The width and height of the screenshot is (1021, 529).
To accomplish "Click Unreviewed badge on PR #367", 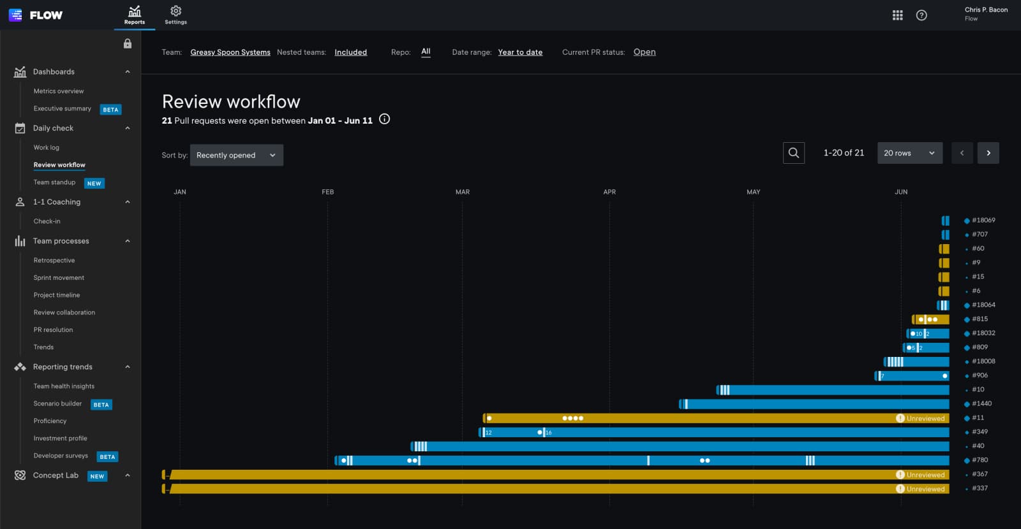I will (920, 475).
